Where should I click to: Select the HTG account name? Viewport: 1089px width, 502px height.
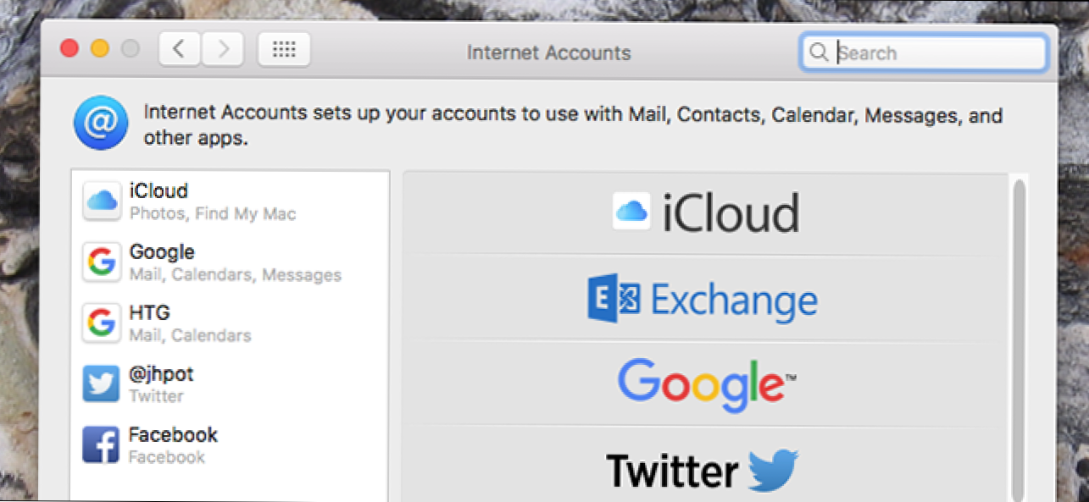point(150,313)
